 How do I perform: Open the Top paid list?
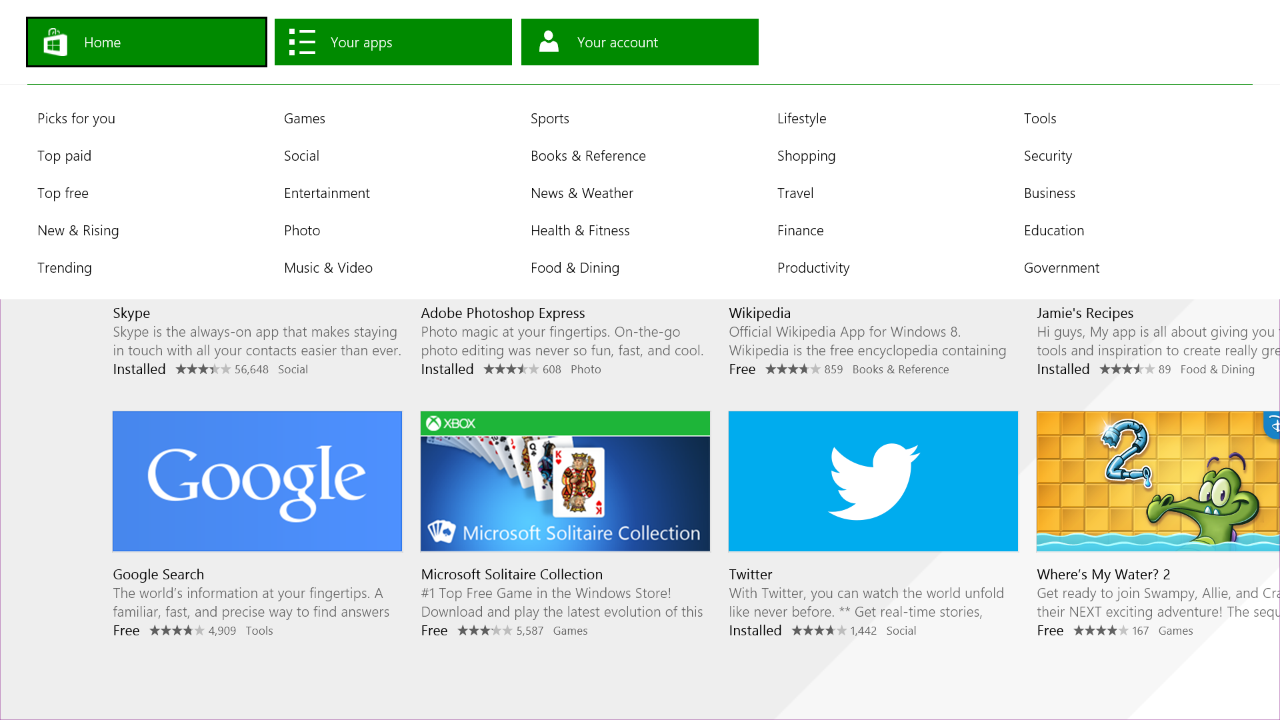point(64,156)
